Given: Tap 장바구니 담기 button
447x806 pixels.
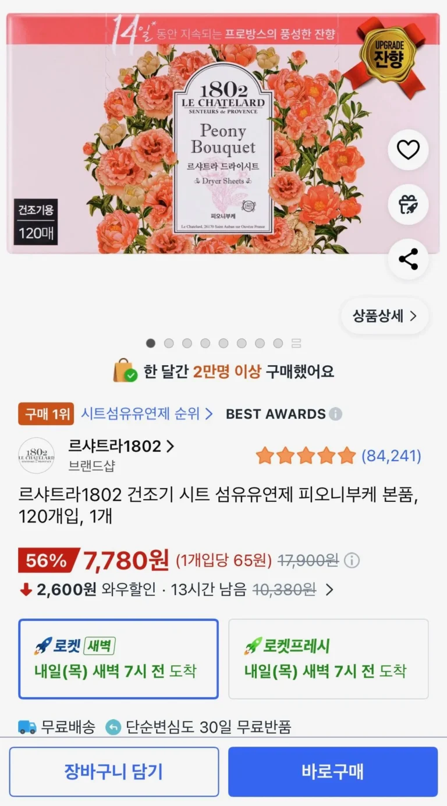Looking at the screenshot, I should 114,772.
